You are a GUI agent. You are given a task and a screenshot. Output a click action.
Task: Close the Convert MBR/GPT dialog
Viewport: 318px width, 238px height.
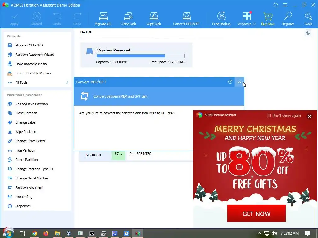coord(239,82)
